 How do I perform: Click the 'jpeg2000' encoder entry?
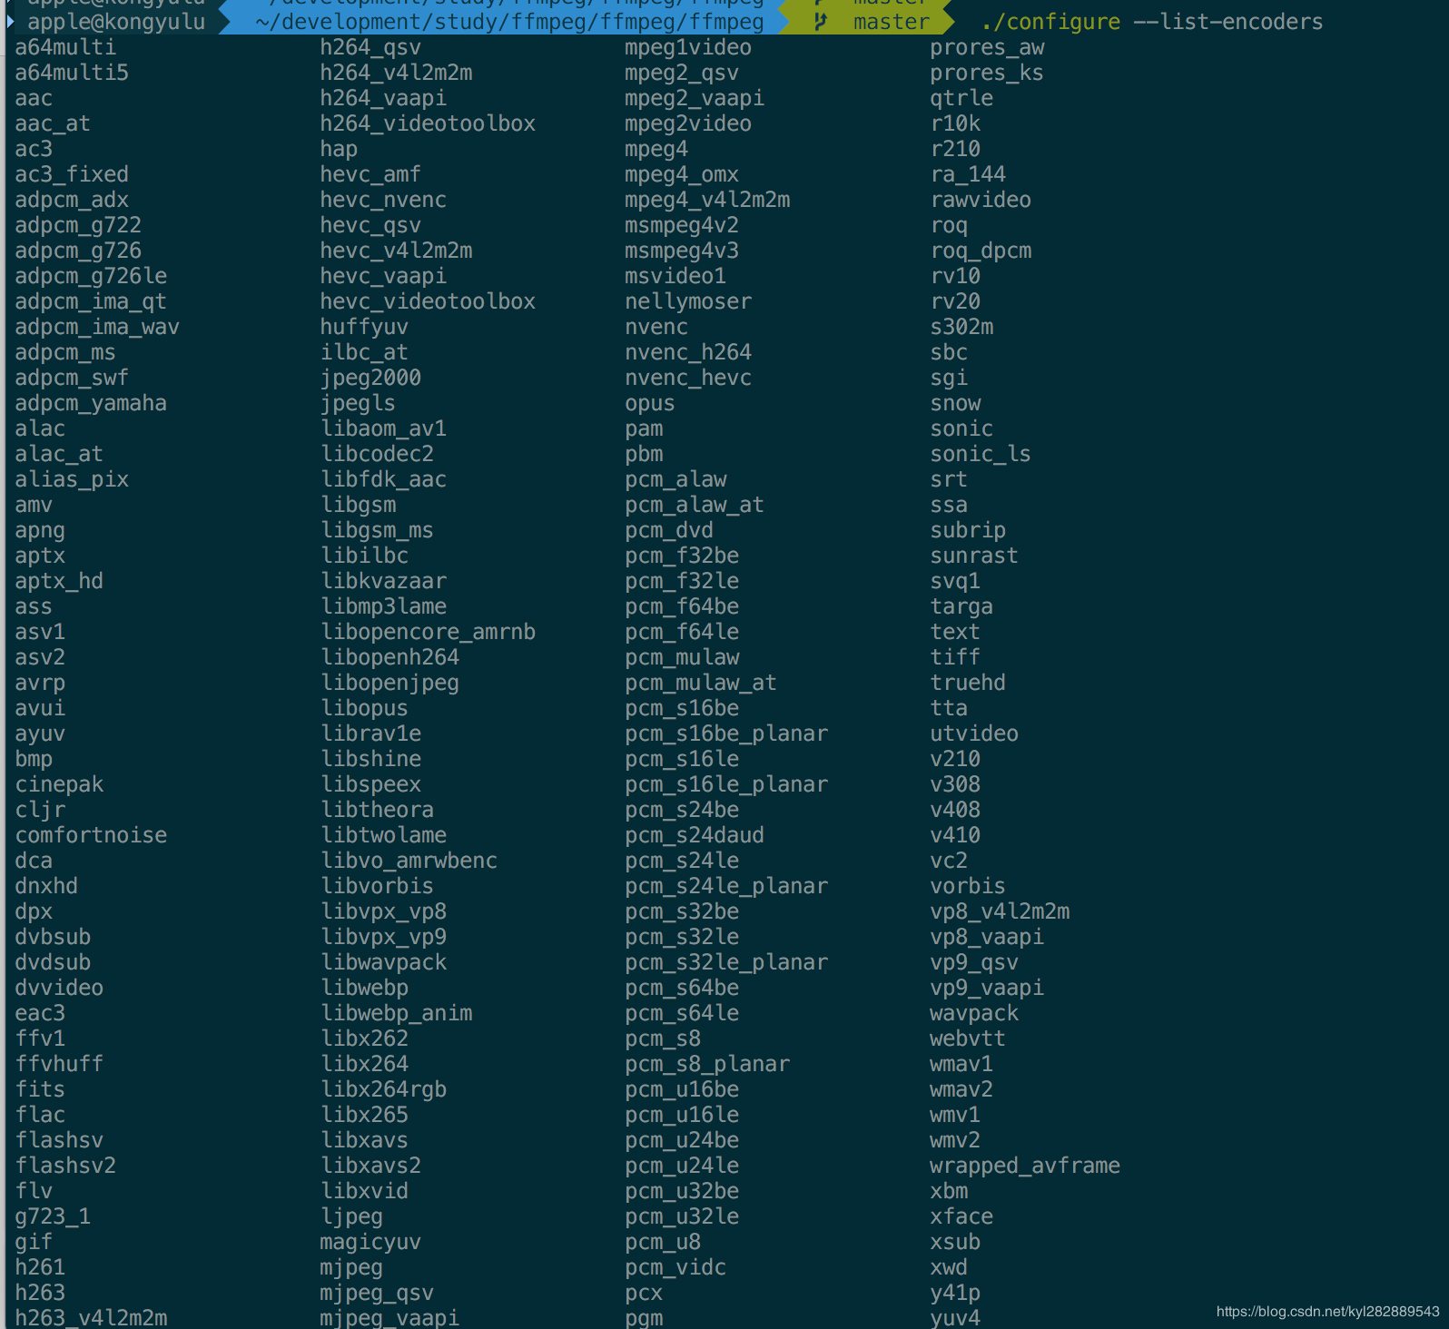tap(370, 378)
